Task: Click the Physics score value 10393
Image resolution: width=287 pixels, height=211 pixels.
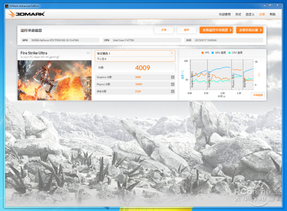Action: tap(139, 84)
